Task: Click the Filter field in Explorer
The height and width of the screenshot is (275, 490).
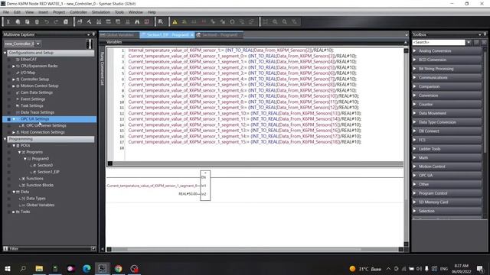Action: click(x=50, y=248)
